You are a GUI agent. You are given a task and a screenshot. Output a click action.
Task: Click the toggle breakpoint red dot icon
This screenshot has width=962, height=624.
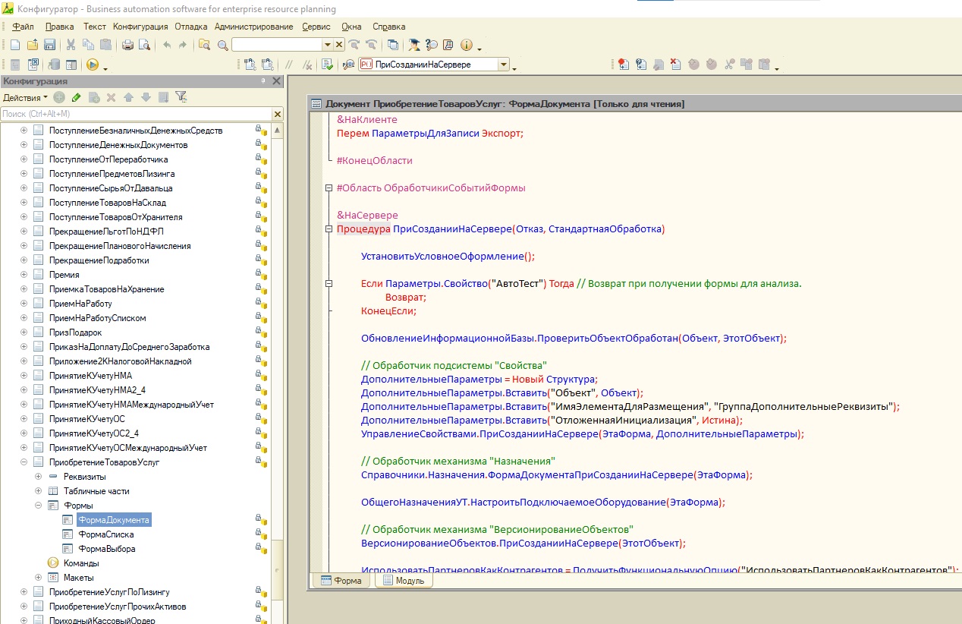pyautogui.click(x=623, y=65)
